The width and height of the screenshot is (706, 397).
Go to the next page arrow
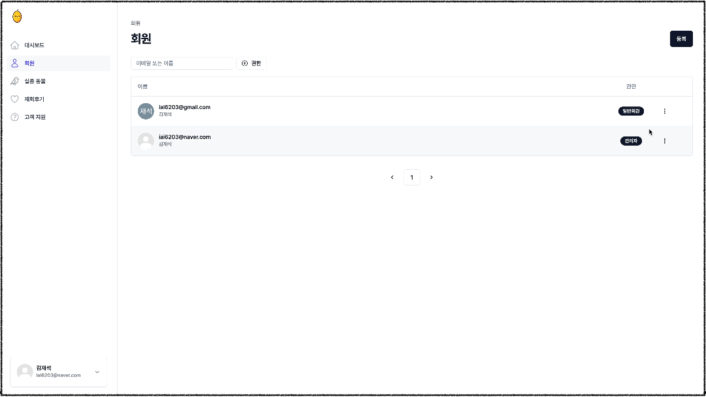click(x=431, y=178)
